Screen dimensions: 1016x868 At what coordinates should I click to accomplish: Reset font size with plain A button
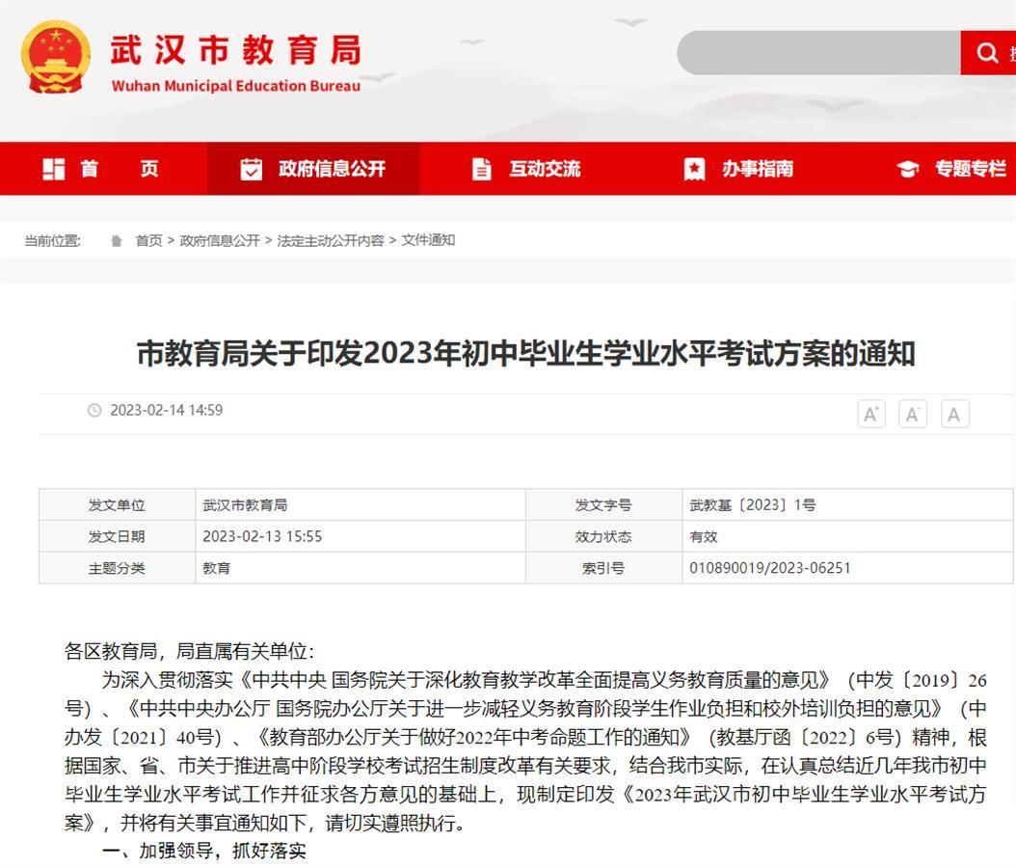[x=954, y=415]
